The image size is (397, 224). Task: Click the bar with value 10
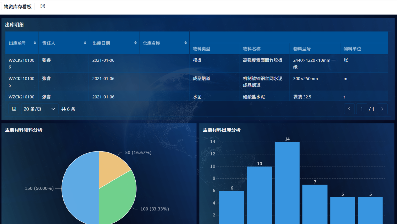(259, 195)
